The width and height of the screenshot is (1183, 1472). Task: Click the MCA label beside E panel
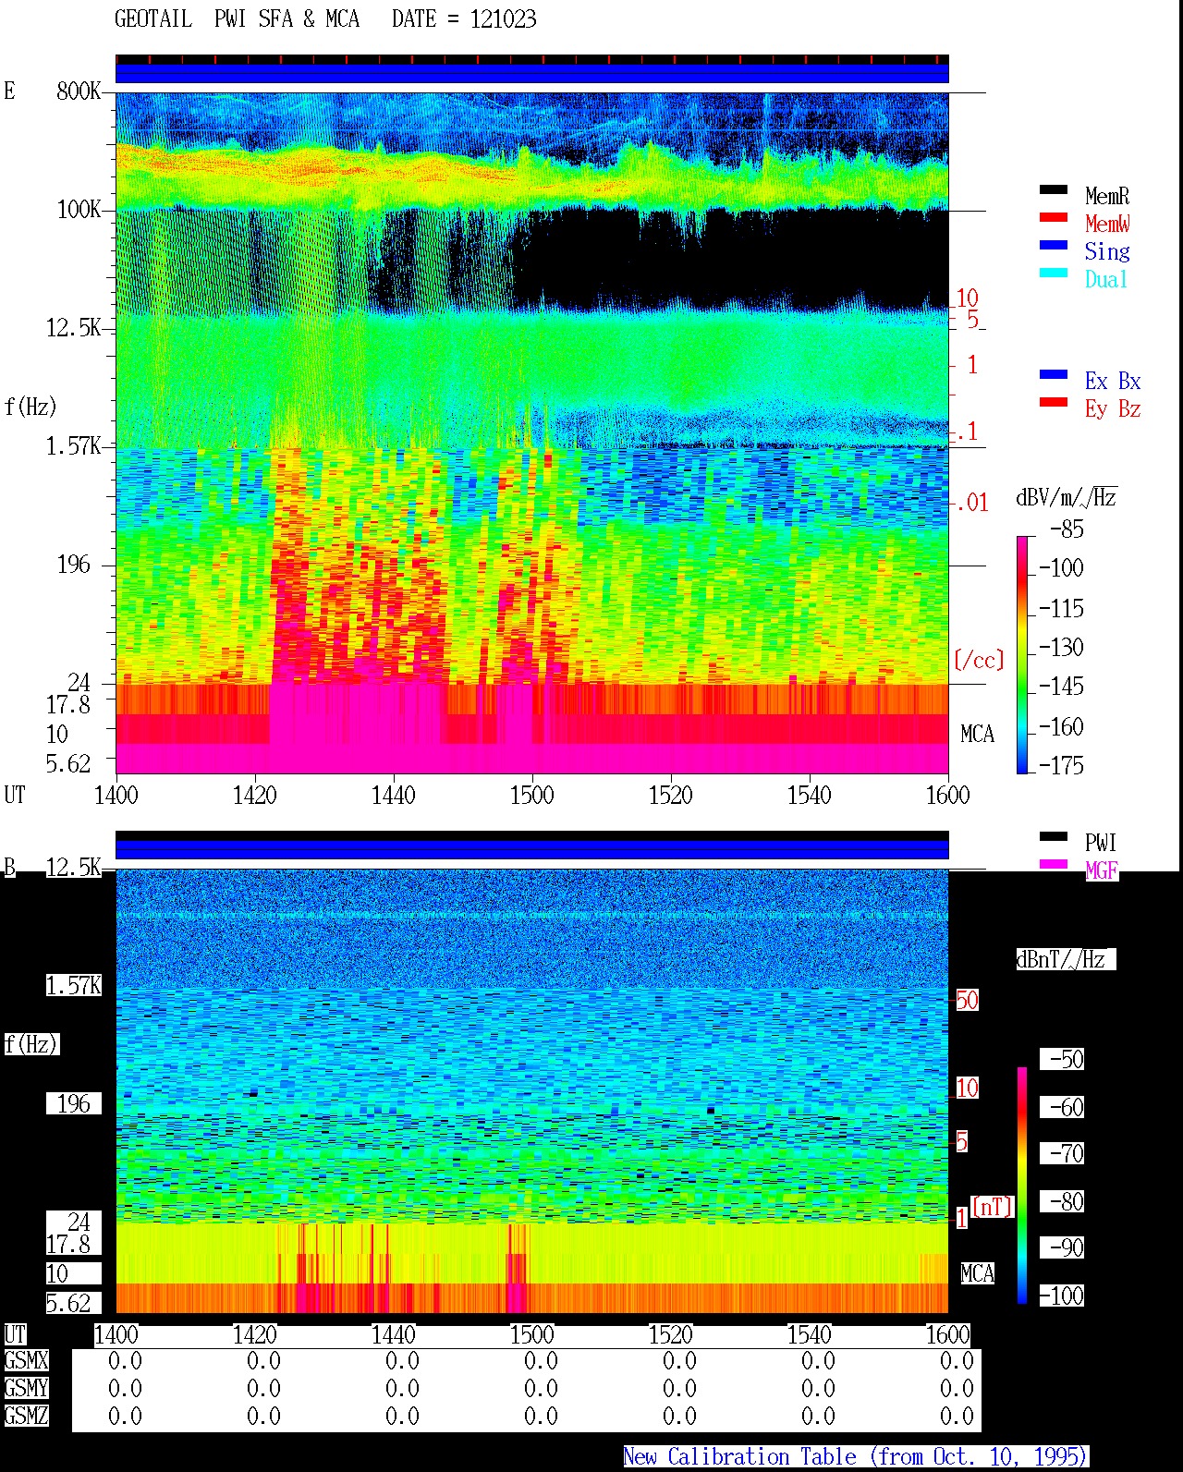(978, 734)
